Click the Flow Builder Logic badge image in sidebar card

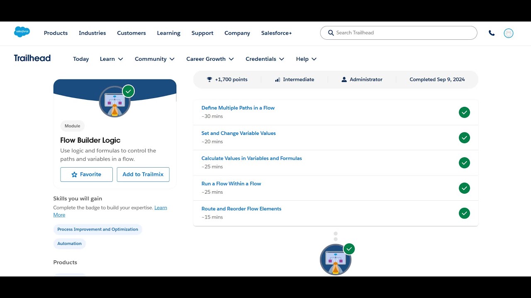point(115,102)
